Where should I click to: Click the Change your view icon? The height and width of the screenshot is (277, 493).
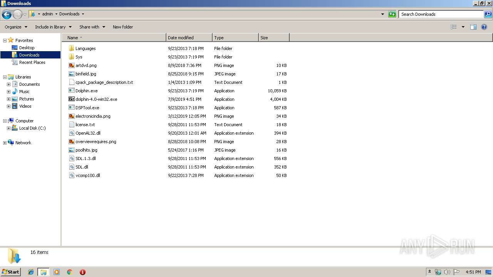(454, 27)
